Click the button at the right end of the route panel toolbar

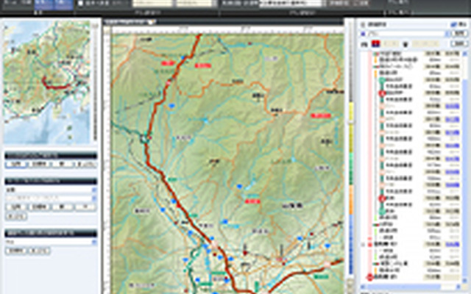(x=459, y=44)
